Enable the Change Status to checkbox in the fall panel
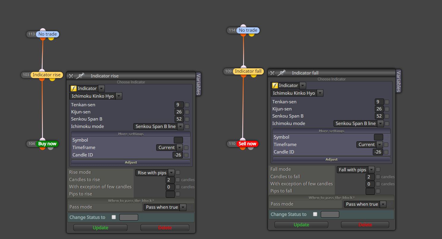The height and width of the screenshot is (239, 442). (315, 214)
